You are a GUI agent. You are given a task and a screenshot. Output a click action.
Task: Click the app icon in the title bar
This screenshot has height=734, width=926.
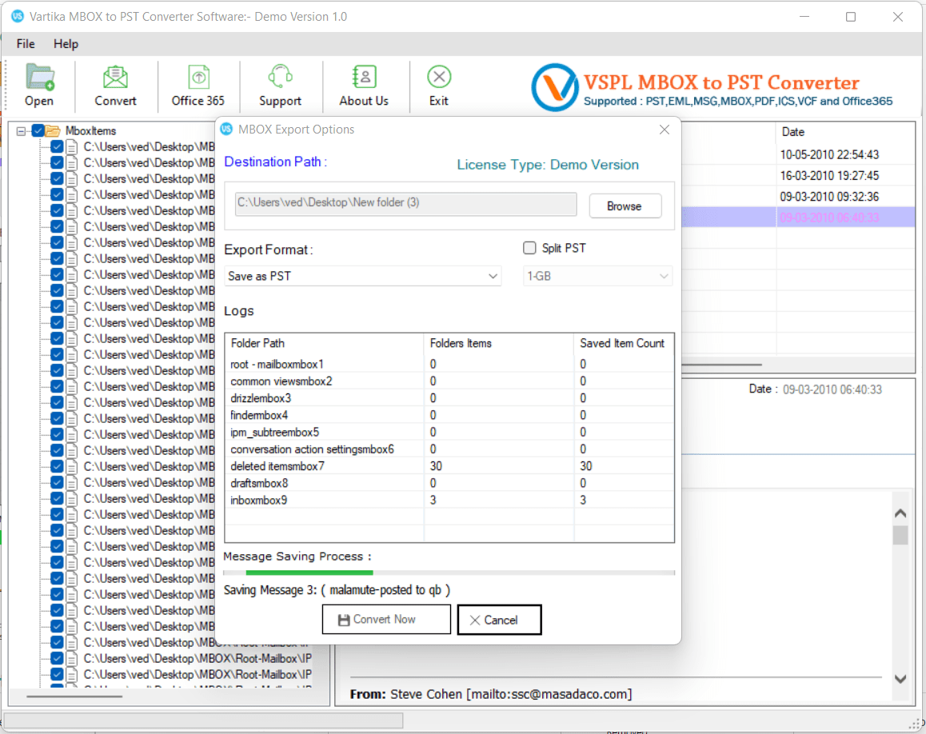pyautogui.click(x=18, y=17)
